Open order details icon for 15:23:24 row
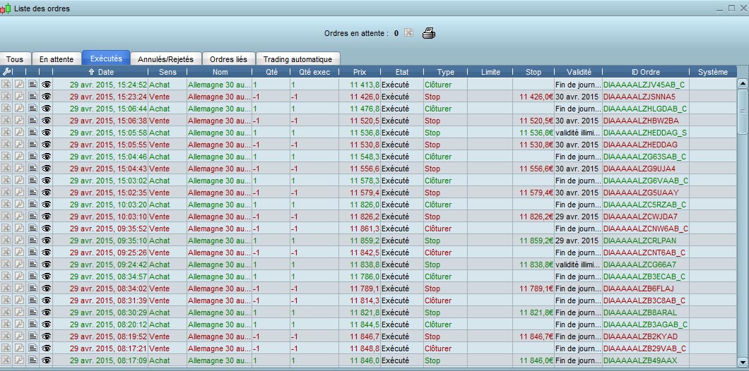Image resolution: width=749 pixels, height=371 pixels. 33,97
